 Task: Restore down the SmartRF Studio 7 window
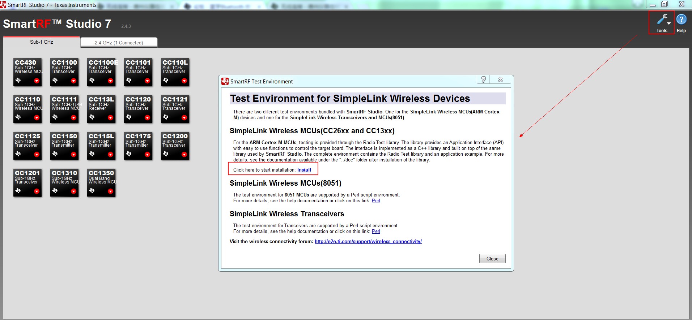(x=665, y=4)
